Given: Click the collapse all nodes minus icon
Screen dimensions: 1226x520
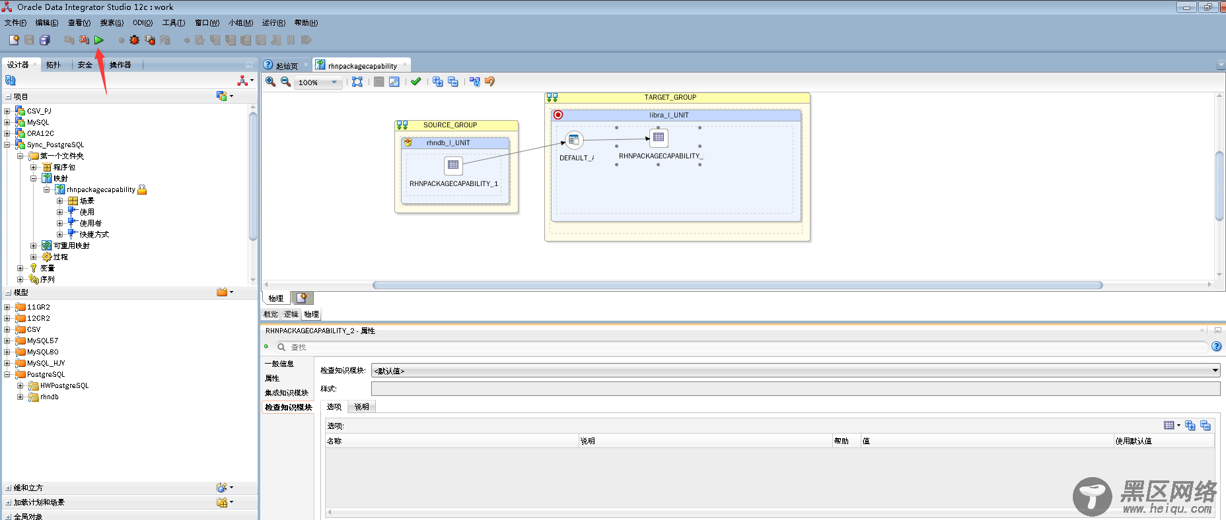Looking at the screenshot, I should tap(452, 82).
